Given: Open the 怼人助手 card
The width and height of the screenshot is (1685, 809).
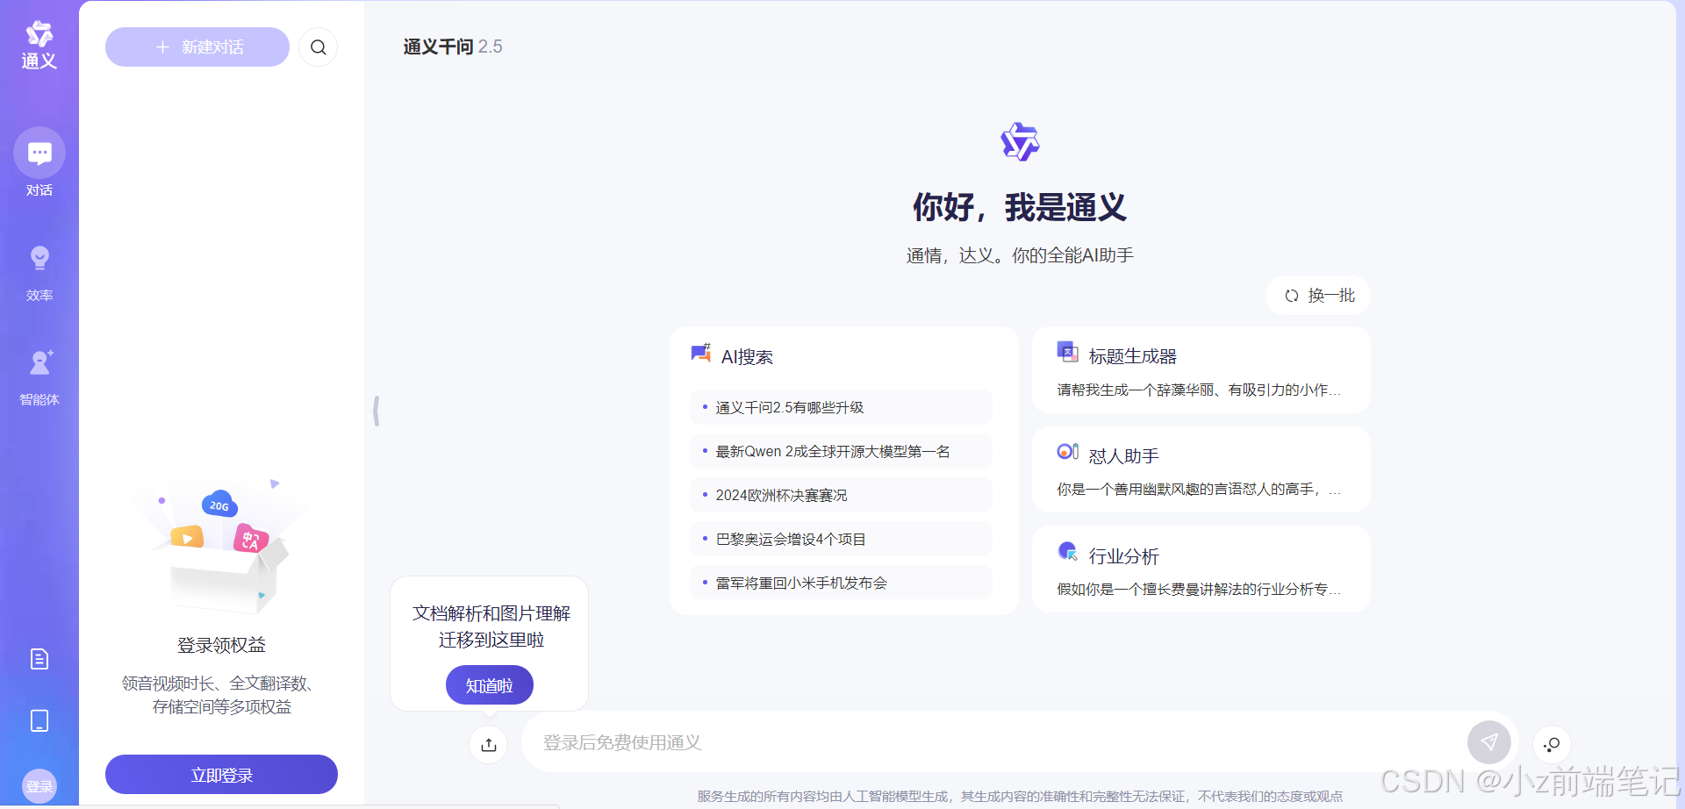Looking at the screenshot, I should pyautogui.click(x=1201, y=469).
